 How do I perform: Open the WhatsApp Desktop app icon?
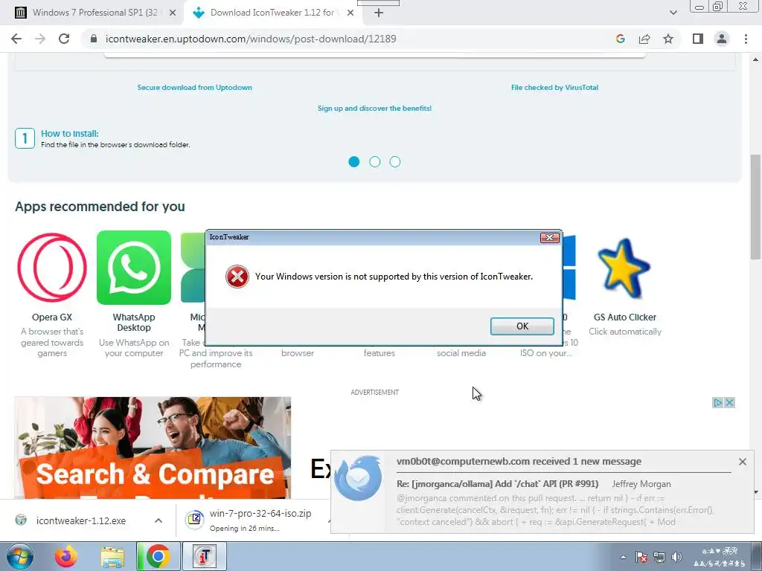click(134, 268)
